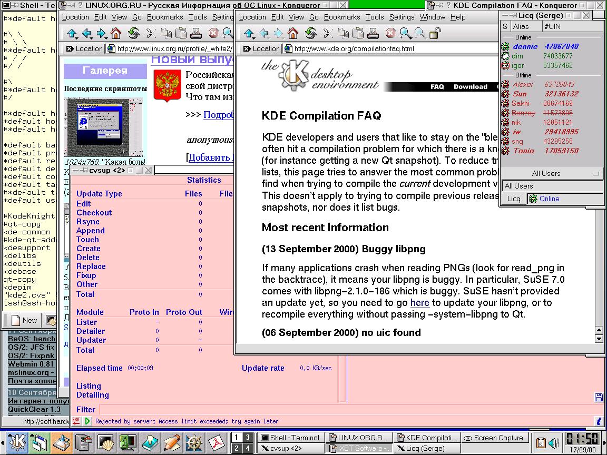Click Stop in the KDE FAQ Konqueror toolbar
The width and height of the screenshot is (607, 455).
click(390, 34)
